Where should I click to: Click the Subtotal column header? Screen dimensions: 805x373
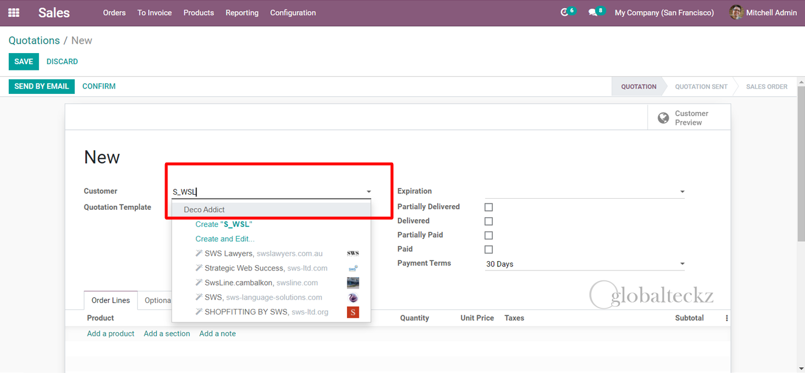689,318
